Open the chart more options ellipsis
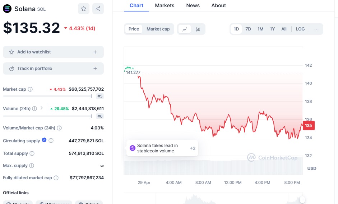338x204 pixels. [x=316, y=29]
